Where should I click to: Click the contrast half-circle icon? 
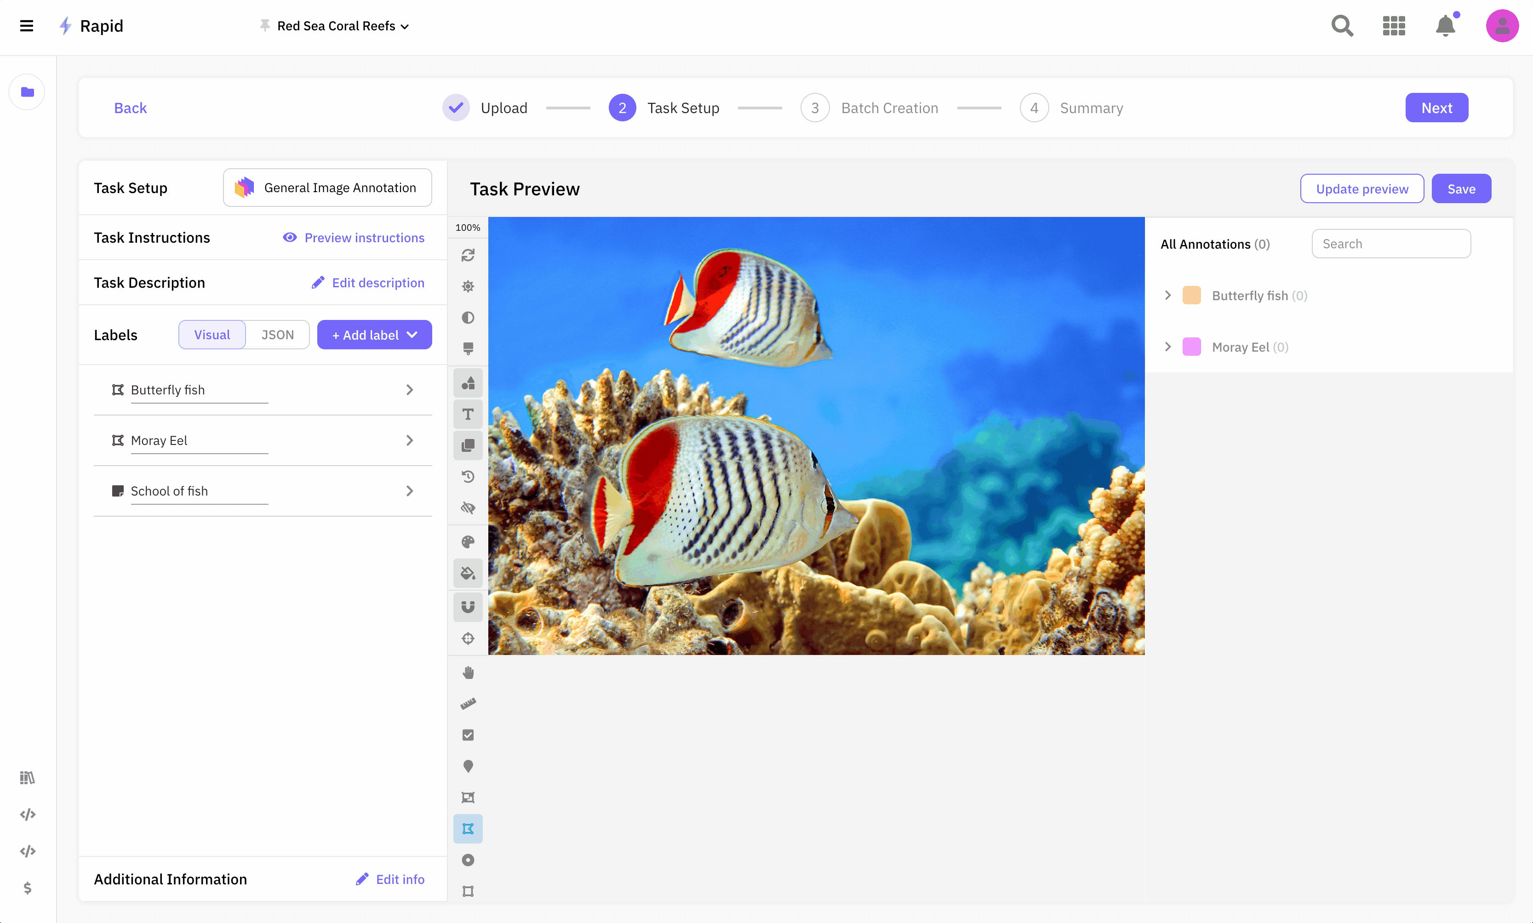point(468,317)
